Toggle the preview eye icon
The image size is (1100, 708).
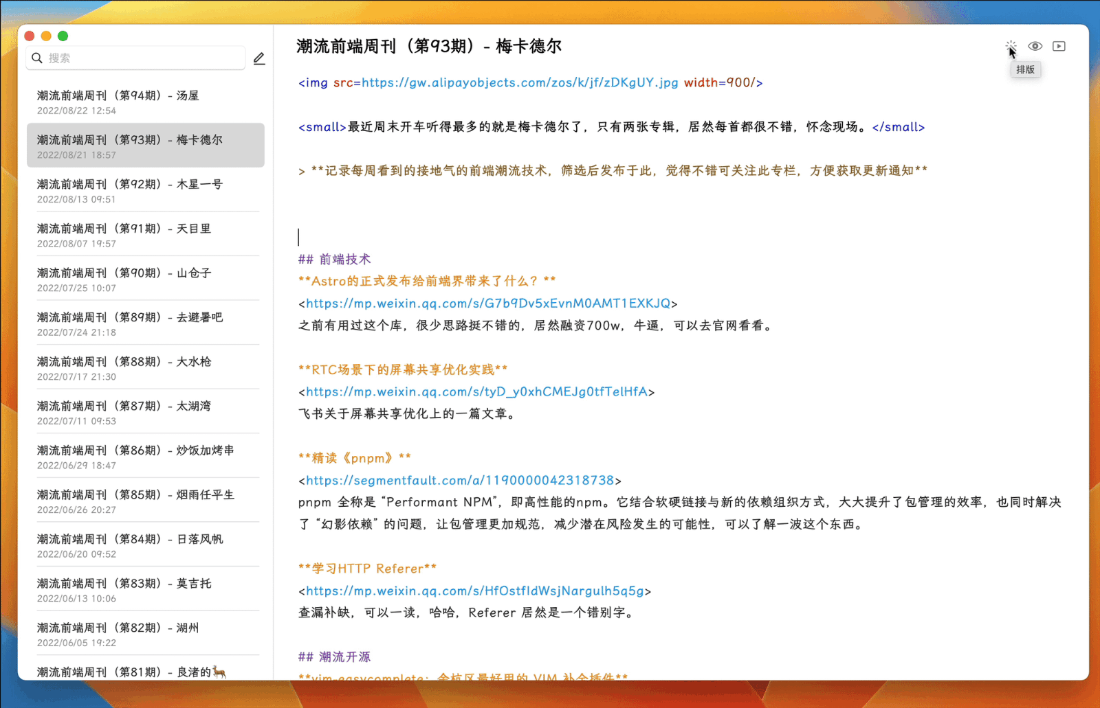1034,45
